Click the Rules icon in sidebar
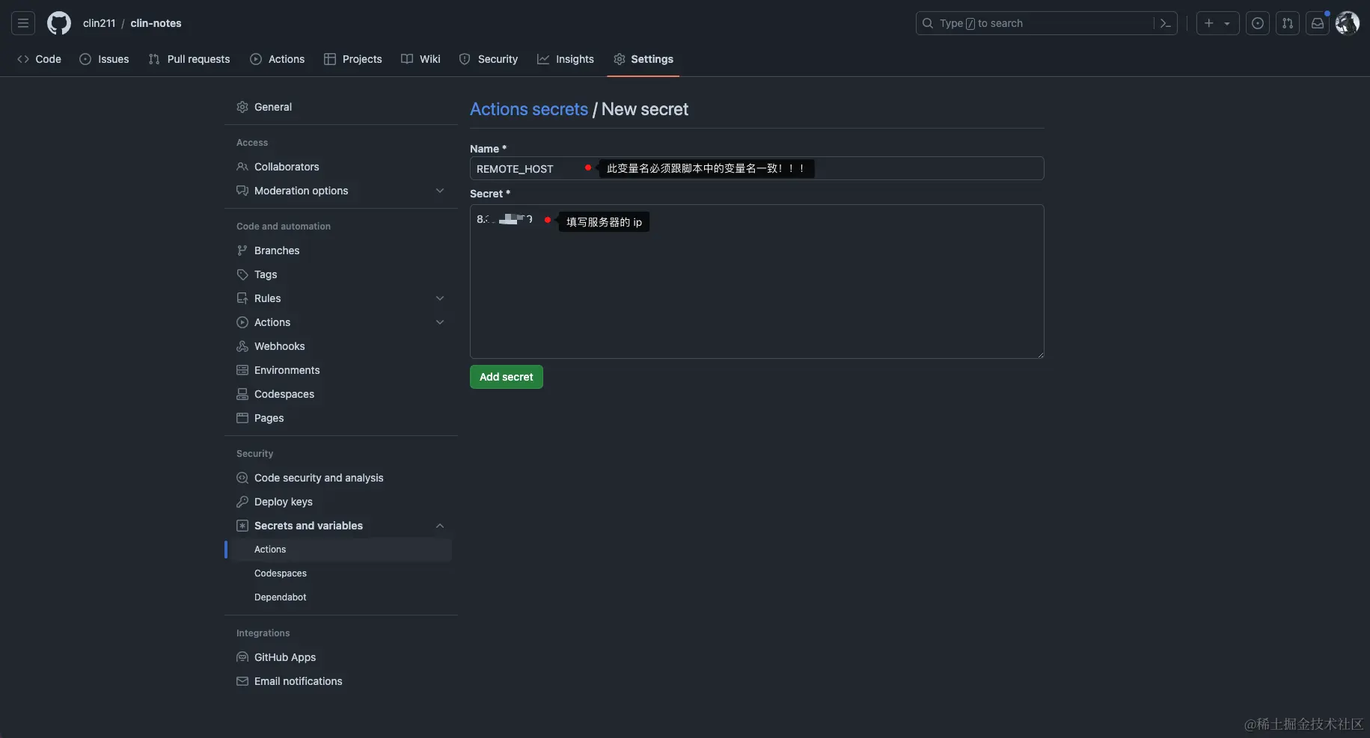This screenshot has height=738, width=1370. pyautogui.click(x=242, y=298)
